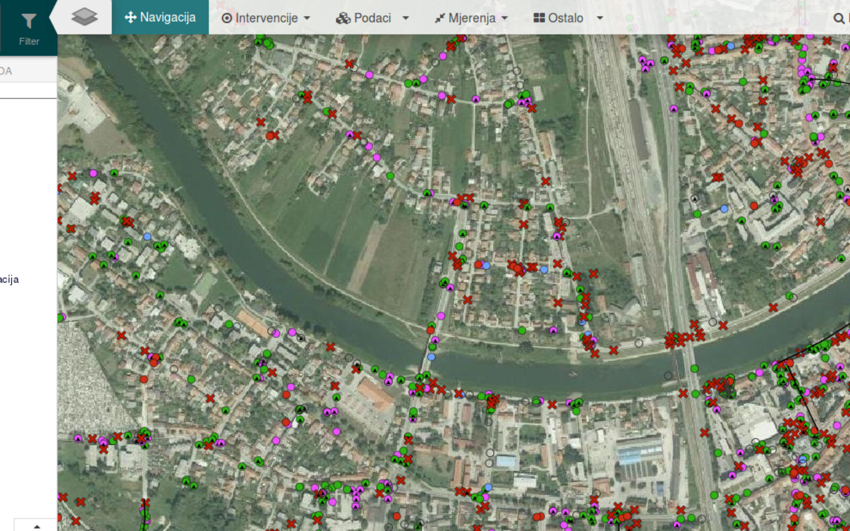This screenshot has width=850, height=531.
Task: Click the Filter funnel icon
Action: coord(29,21)
